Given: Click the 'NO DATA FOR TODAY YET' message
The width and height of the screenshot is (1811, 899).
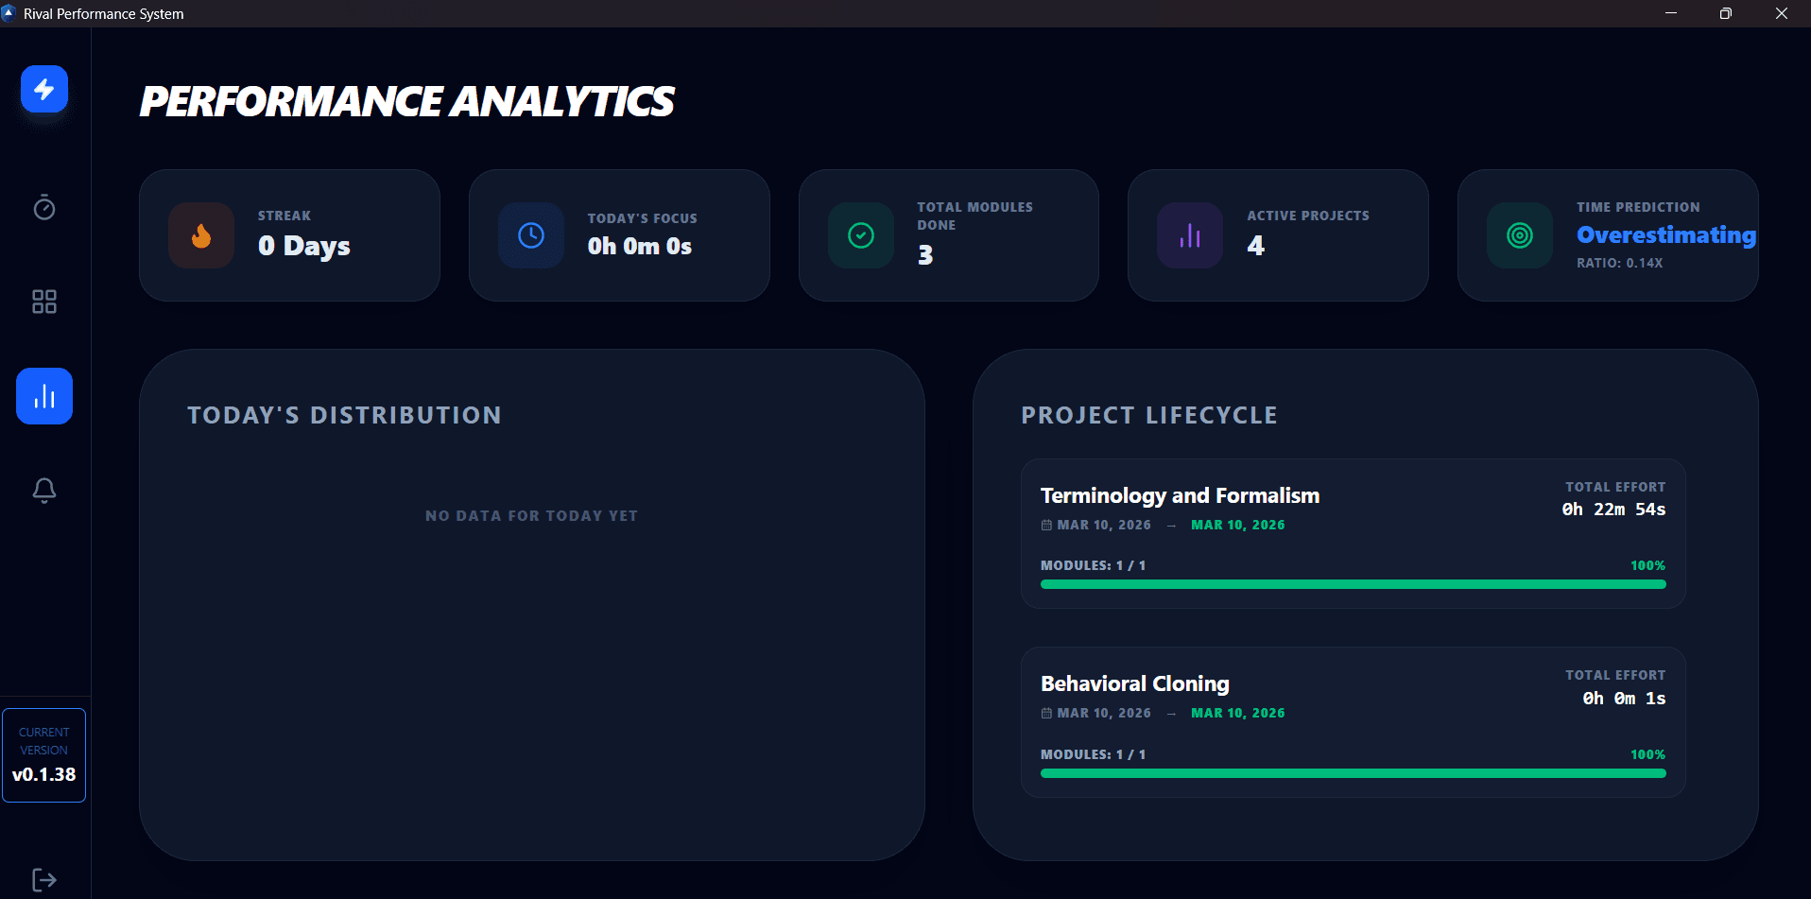Looking at the screenshot, I should [x=531, y=515].
